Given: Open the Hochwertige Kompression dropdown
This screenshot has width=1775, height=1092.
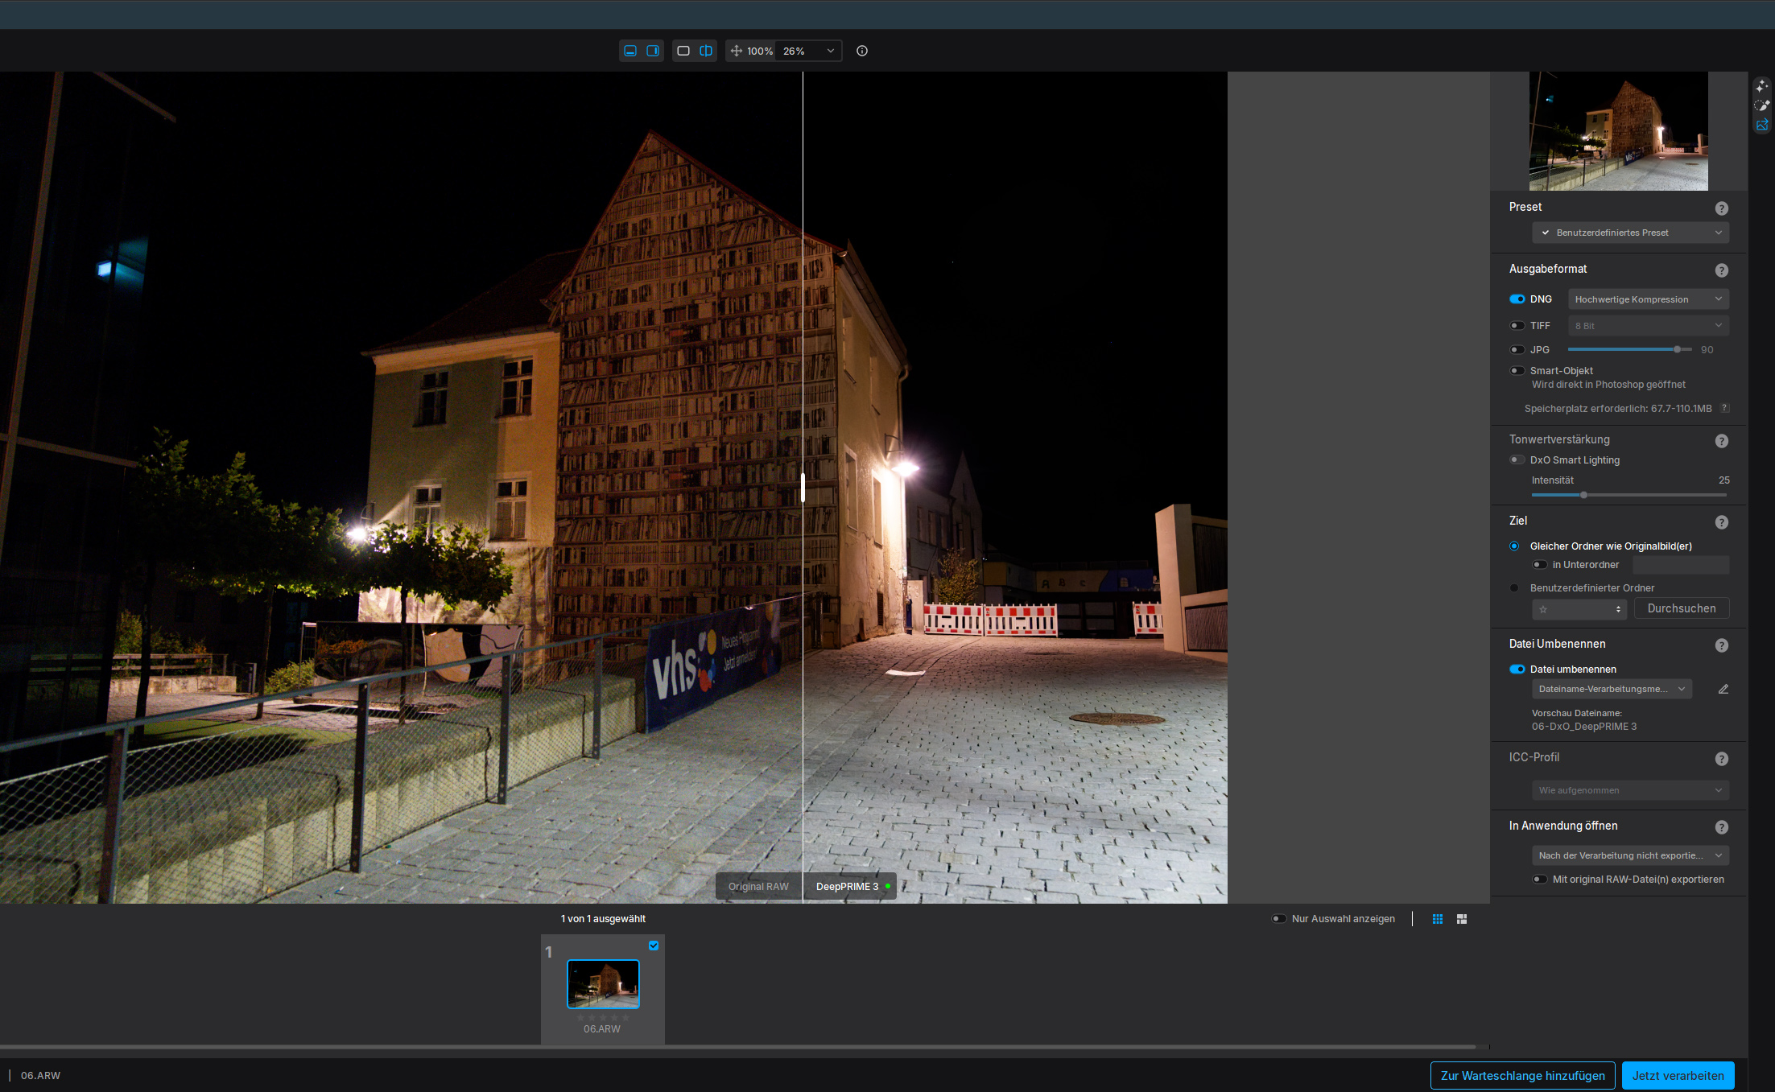Looking at the screenshot, I should tap(1648, 299).
